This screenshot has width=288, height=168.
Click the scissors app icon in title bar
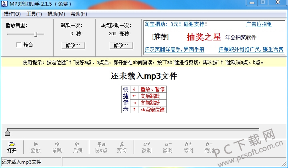(x=4, y=4)
